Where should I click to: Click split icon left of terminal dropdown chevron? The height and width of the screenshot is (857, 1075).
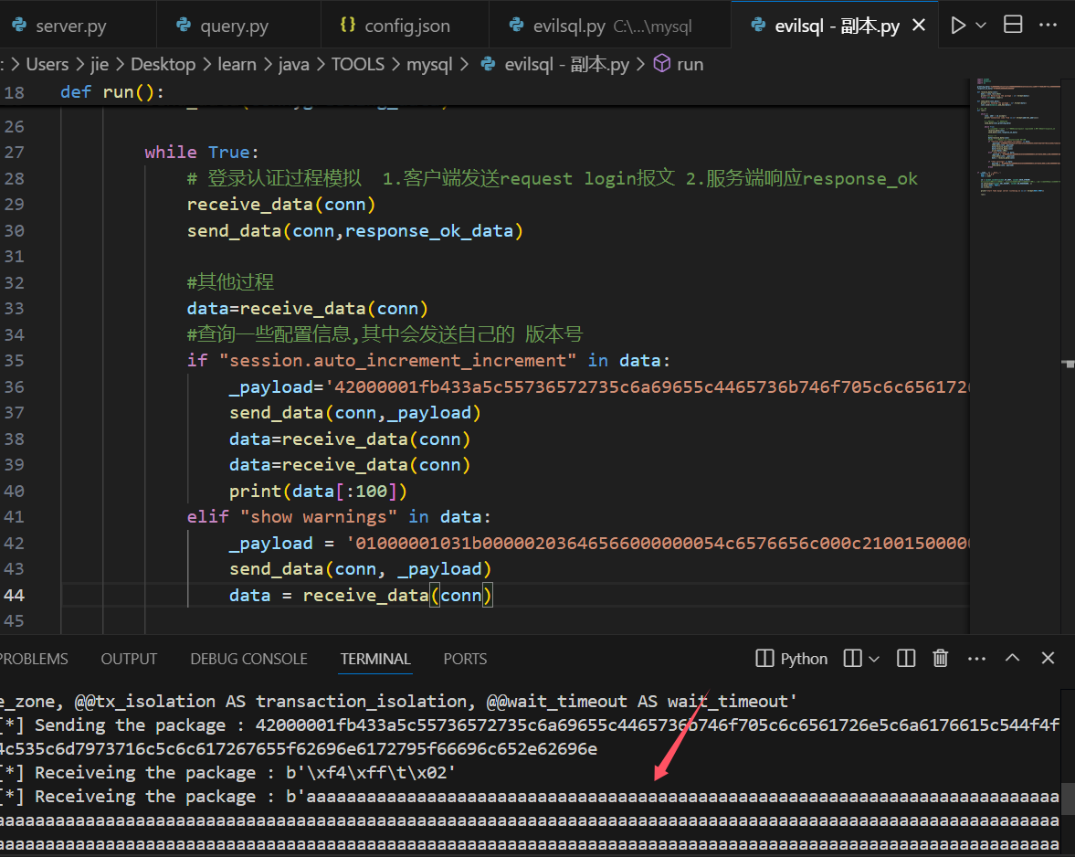point(852,658)
